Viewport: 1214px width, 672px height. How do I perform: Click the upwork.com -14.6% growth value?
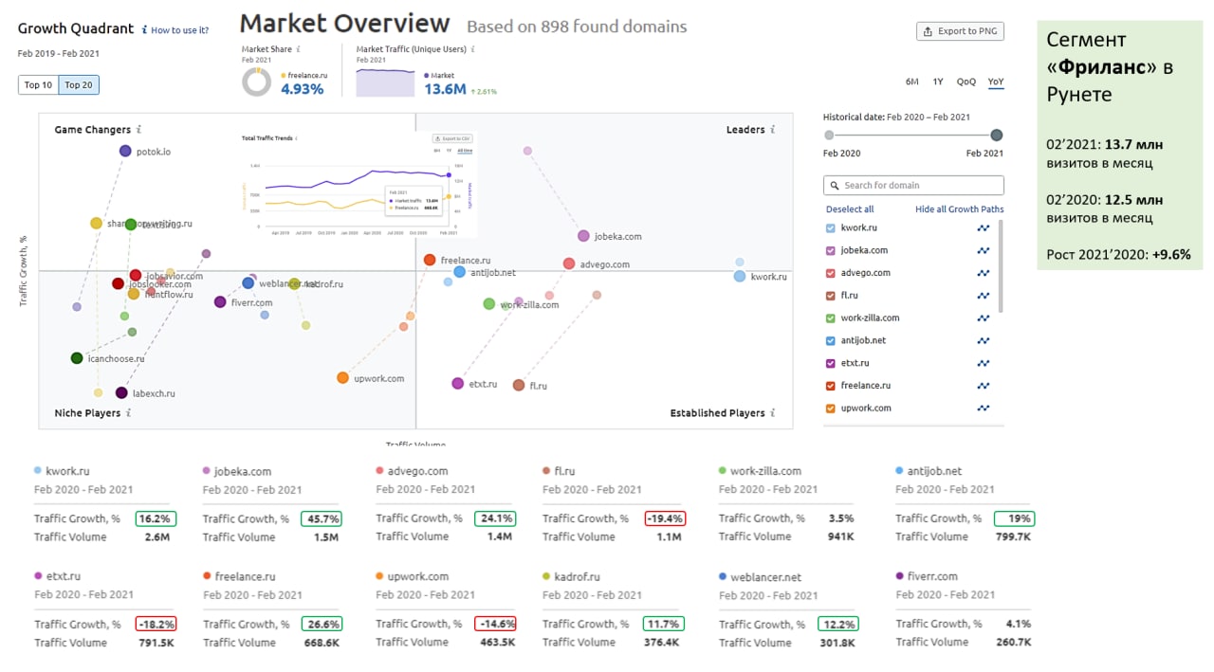(496, 624)
